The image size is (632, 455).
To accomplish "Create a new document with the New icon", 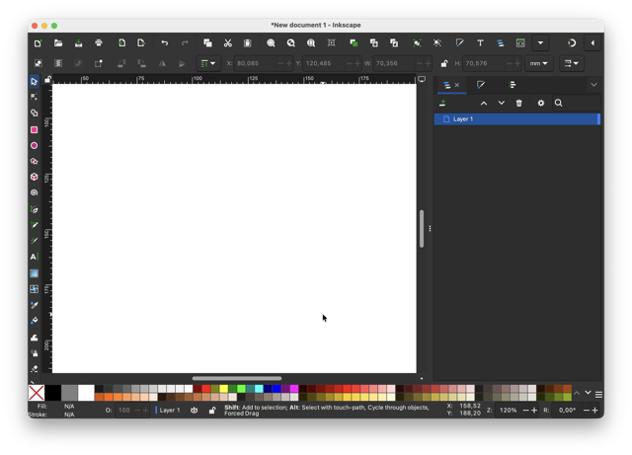I will tap(38, 43).
